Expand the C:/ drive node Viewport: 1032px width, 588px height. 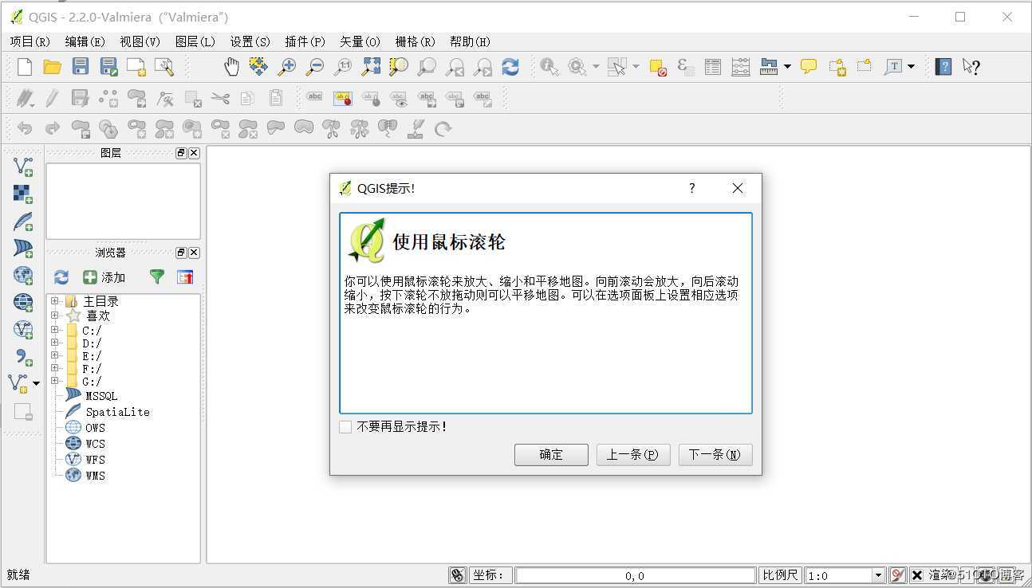click(x=55, y=330)
